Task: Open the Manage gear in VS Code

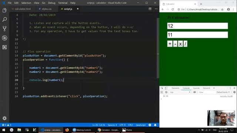Action: coord(4,118)
